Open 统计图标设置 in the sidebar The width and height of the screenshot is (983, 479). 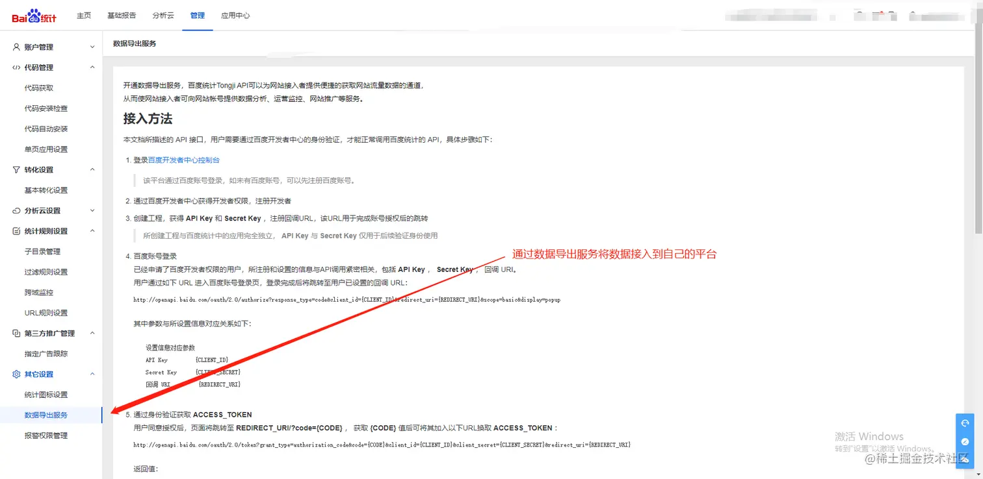point(46,395)
